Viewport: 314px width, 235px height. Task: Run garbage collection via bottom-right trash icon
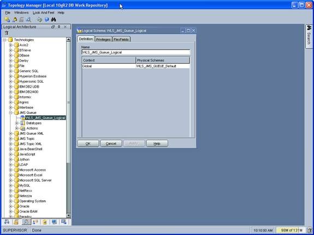click(310, 230)
